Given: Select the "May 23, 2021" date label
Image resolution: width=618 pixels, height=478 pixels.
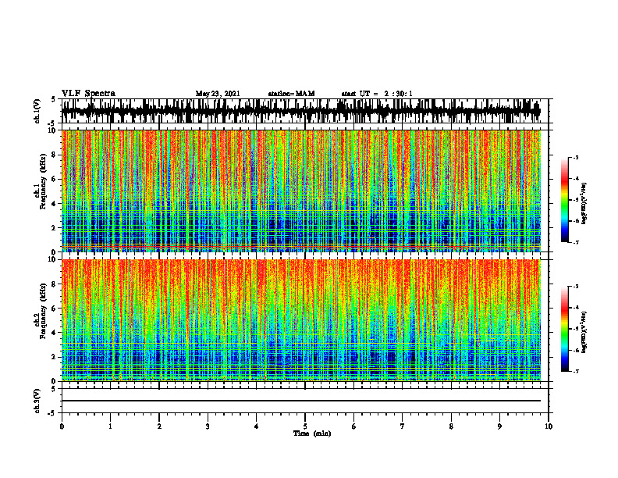Looking at the screenshot, I should click(x=218, y=94).
